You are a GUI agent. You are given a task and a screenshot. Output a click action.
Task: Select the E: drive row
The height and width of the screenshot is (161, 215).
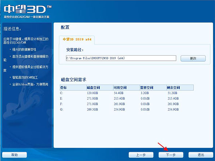[x=127, y=99]
